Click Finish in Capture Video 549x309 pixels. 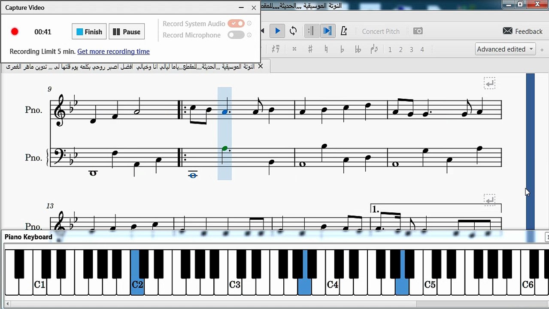tap(89, 32)
